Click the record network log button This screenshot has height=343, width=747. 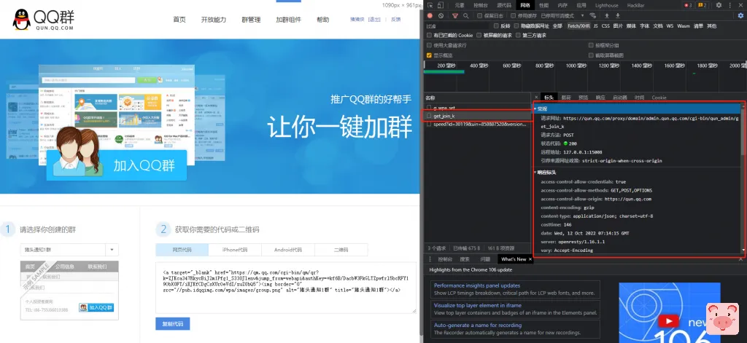[430, 15]
